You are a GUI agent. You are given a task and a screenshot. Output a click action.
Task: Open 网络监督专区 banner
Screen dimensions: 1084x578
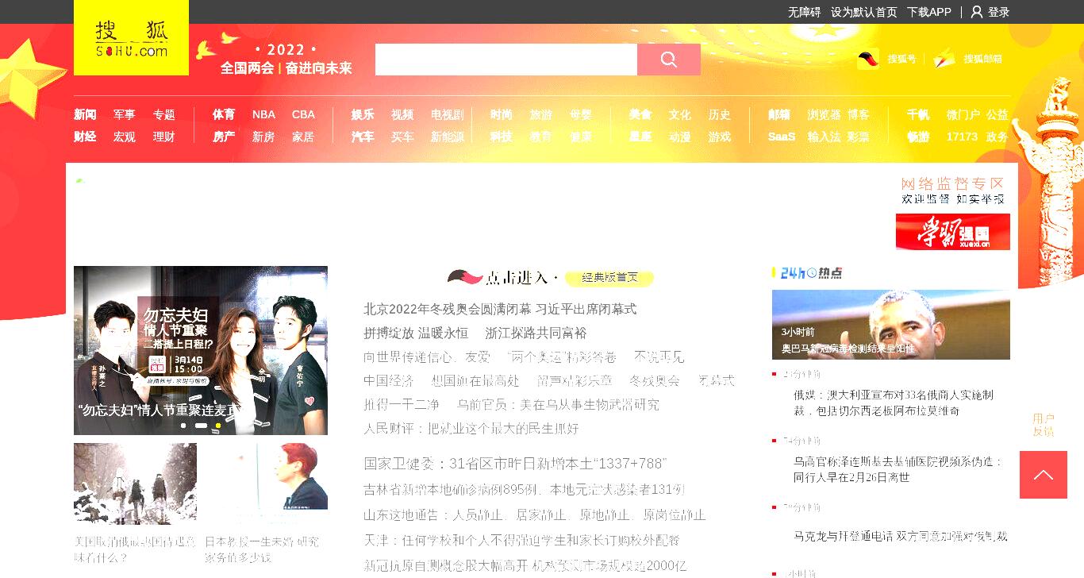953,191
